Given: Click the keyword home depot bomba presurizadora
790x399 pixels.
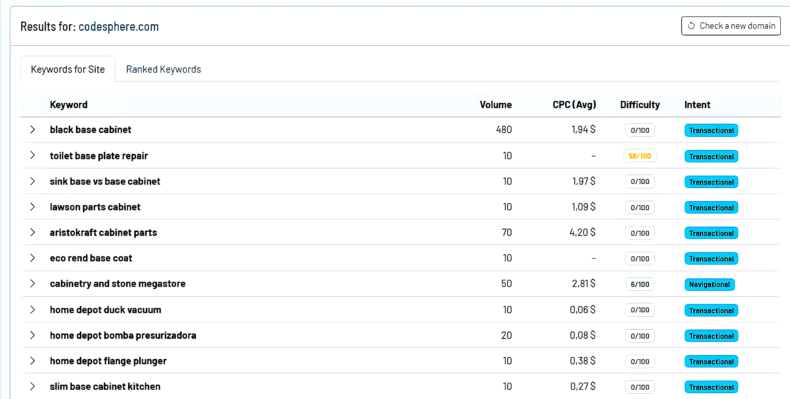Looking at the screenshot, I should (123, 335).
